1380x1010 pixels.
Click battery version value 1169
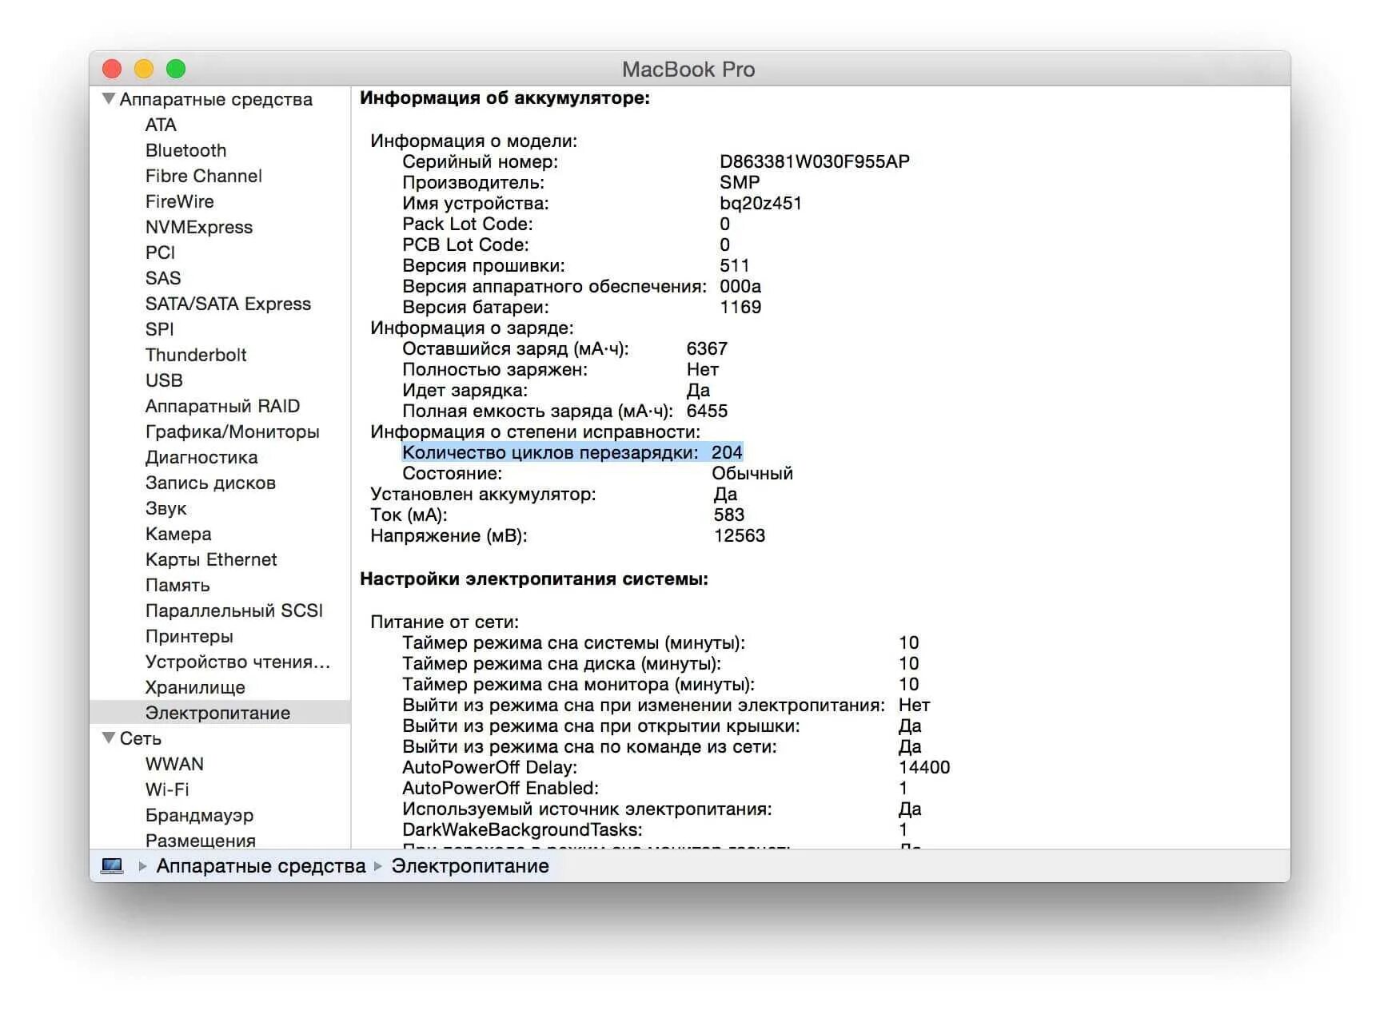pyautogui.click(x=740, y=307)
